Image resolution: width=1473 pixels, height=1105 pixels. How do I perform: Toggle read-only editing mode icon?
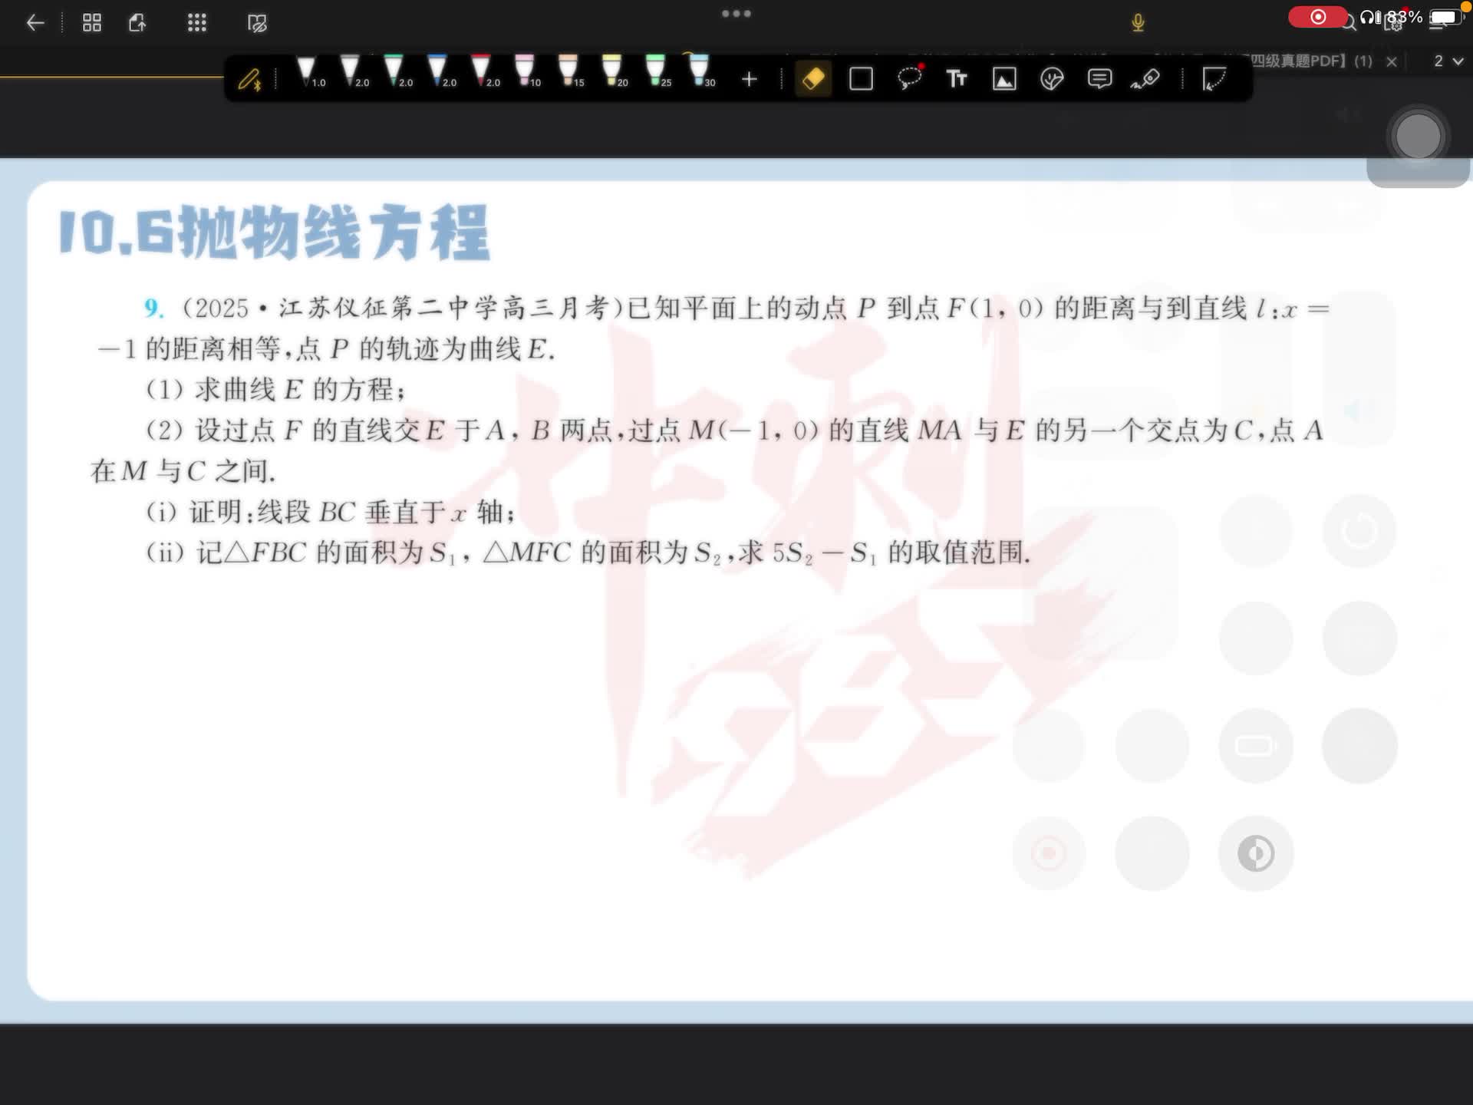tap(257, 23)
